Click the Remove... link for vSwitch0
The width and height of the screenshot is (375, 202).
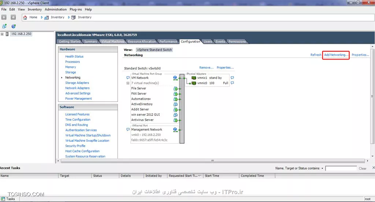pos(207,67)
